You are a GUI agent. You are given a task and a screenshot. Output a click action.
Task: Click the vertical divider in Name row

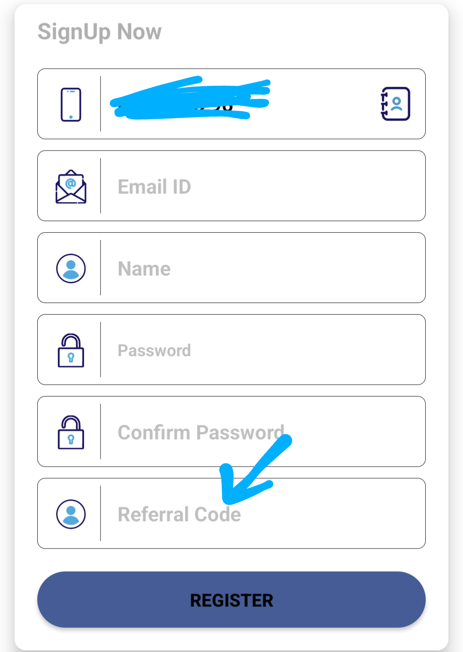(100, 268)
